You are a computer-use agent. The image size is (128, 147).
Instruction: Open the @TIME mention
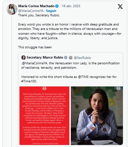pyautogui.click(x=83, y=77)
